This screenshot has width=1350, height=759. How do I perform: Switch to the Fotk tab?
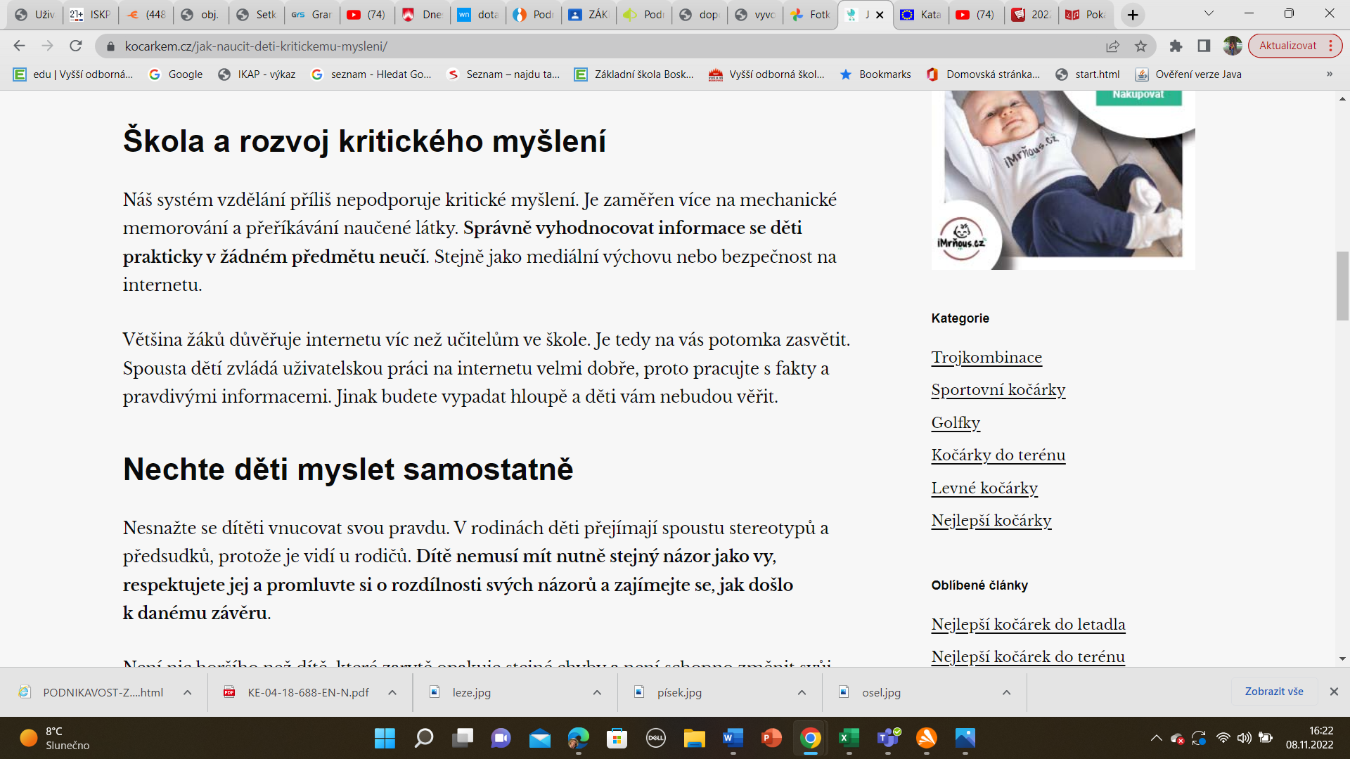pyautogui.click(x=810, y=14)
